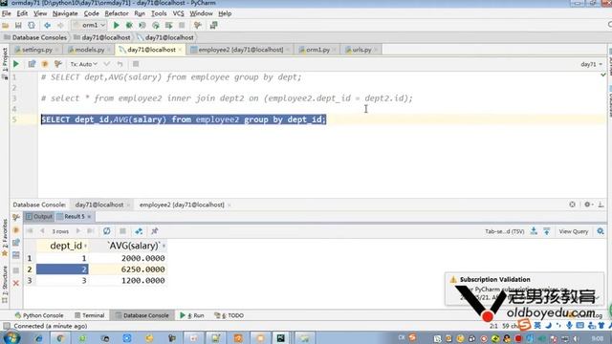The height and width of the screenshot is (344, 612).
Task: Toggle the 1: Project side panel
Action: click(x=5, y=59)
